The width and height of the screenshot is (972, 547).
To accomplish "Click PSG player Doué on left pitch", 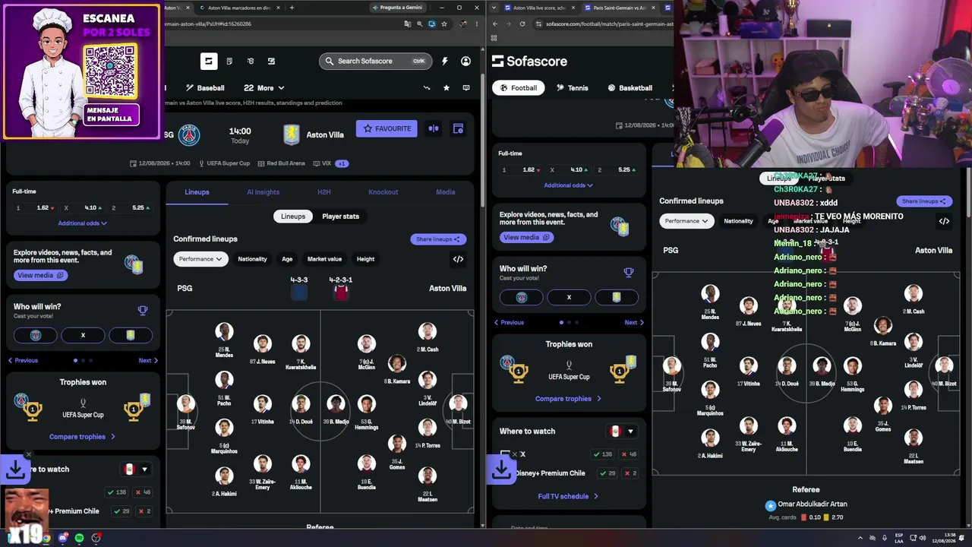I will 301,408.
